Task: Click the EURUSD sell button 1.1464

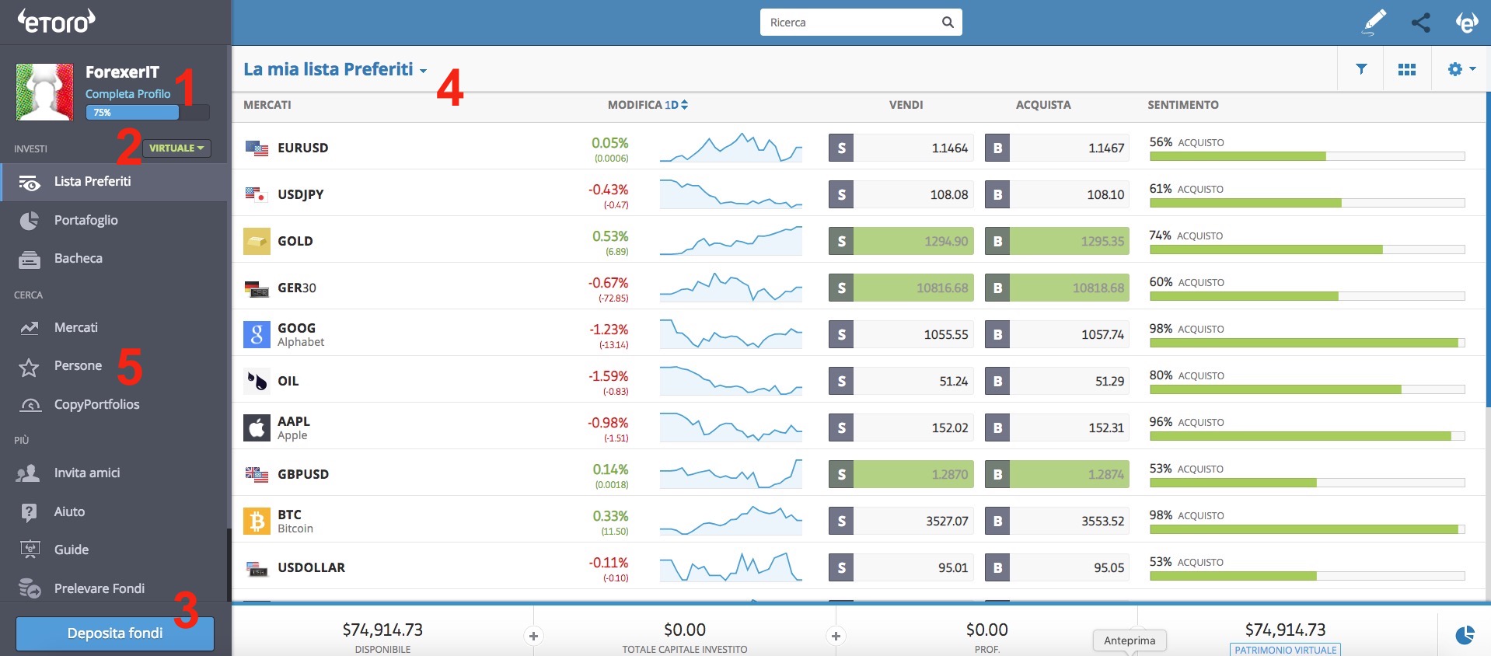Action: 901,148
